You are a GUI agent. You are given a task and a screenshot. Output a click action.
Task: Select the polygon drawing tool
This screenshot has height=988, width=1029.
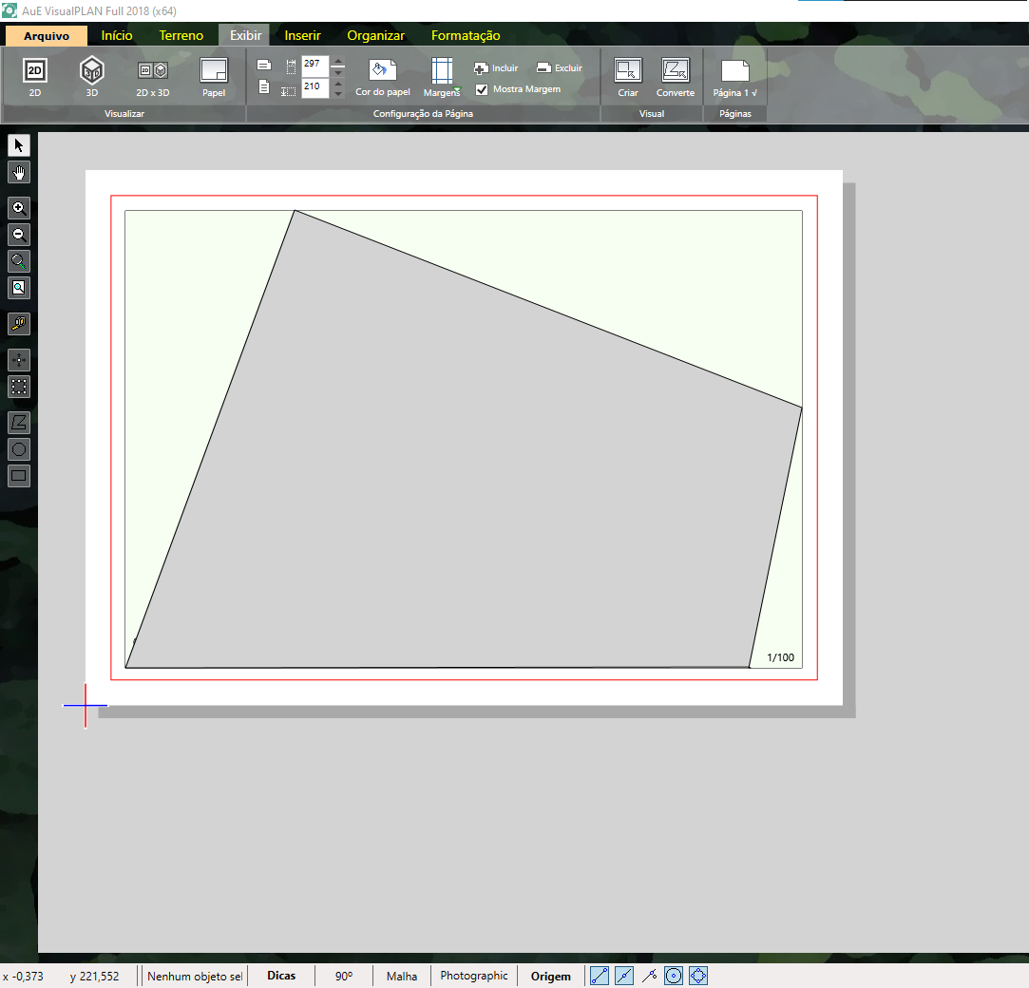(x=19, y=422)
